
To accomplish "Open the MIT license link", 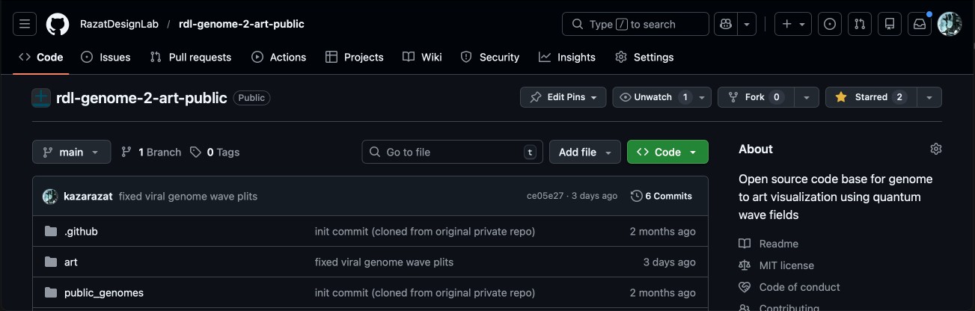I will click(786, 265).
